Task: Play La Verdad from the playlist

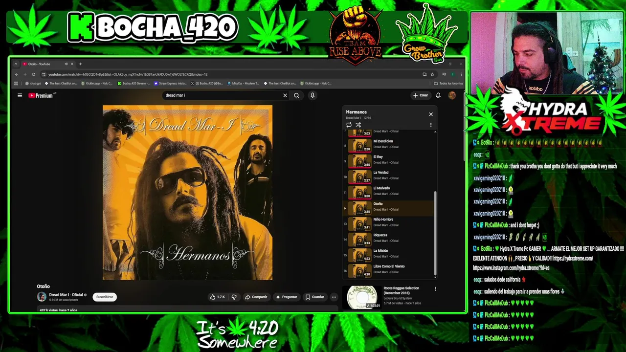Action: coord(389,176)
